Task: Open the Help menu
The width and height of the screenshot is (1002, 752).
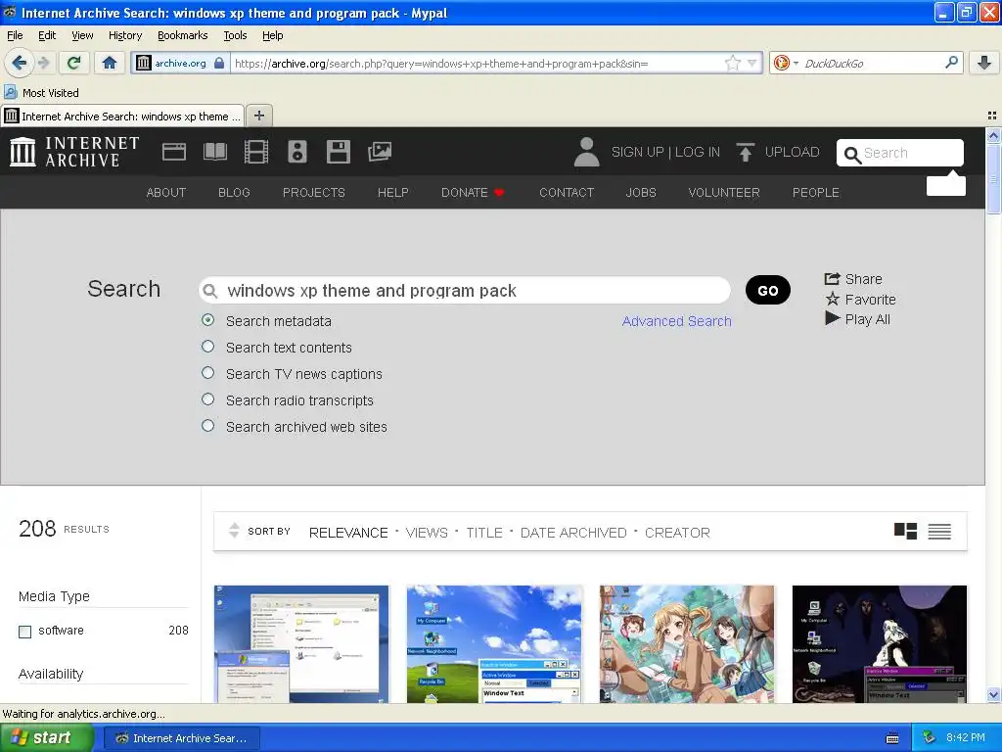Action: pyautogui.click(x=272, y=35)
